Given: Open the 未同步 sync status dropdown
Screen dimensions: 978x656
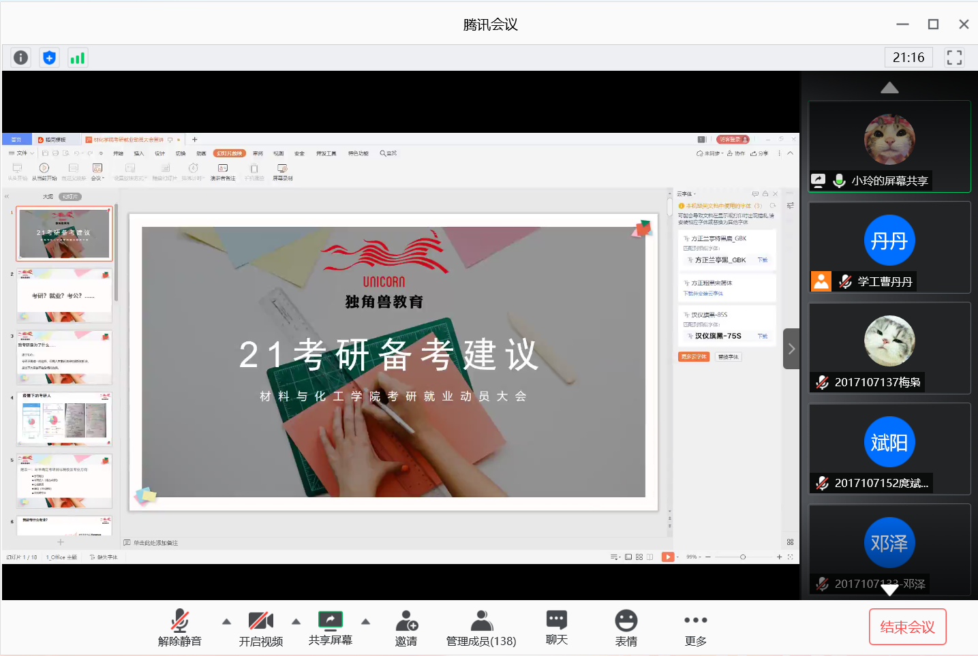Looking at the screenshot, I should [x=709, y=153].
